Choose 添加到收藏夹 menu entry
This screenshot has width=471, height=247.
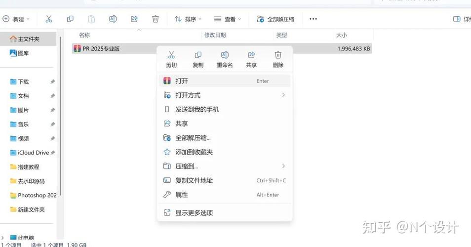(x=225, y=152)
